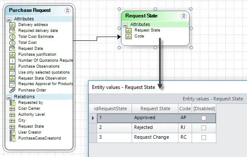
Task: Click the table icon beside Authority Level
Action: tap(12, 115)
